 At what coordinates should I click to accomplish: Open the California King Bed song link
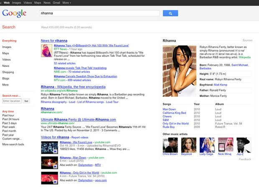[174, 113]
